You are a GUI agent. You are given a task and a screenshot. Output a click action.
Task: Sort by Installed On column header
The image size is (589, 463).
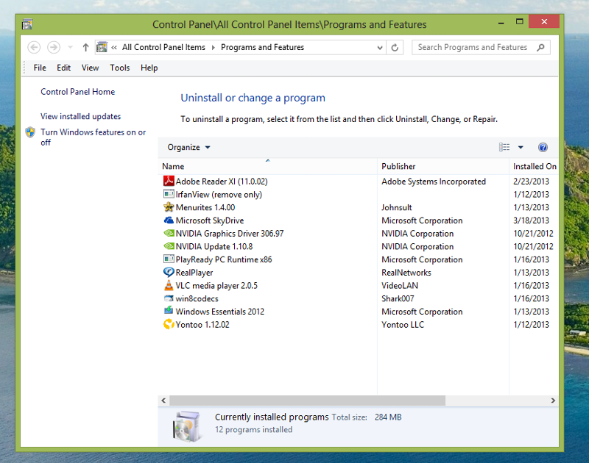coord(535,166)
